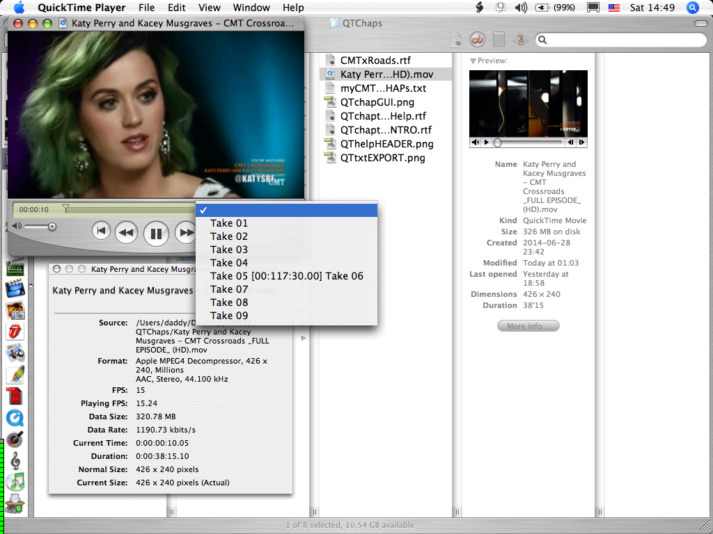Screen dimensions: 713x534
Task: Choose Take 05 [00:117:30.00] Take 06 chapter
Action: coord(286,276)
